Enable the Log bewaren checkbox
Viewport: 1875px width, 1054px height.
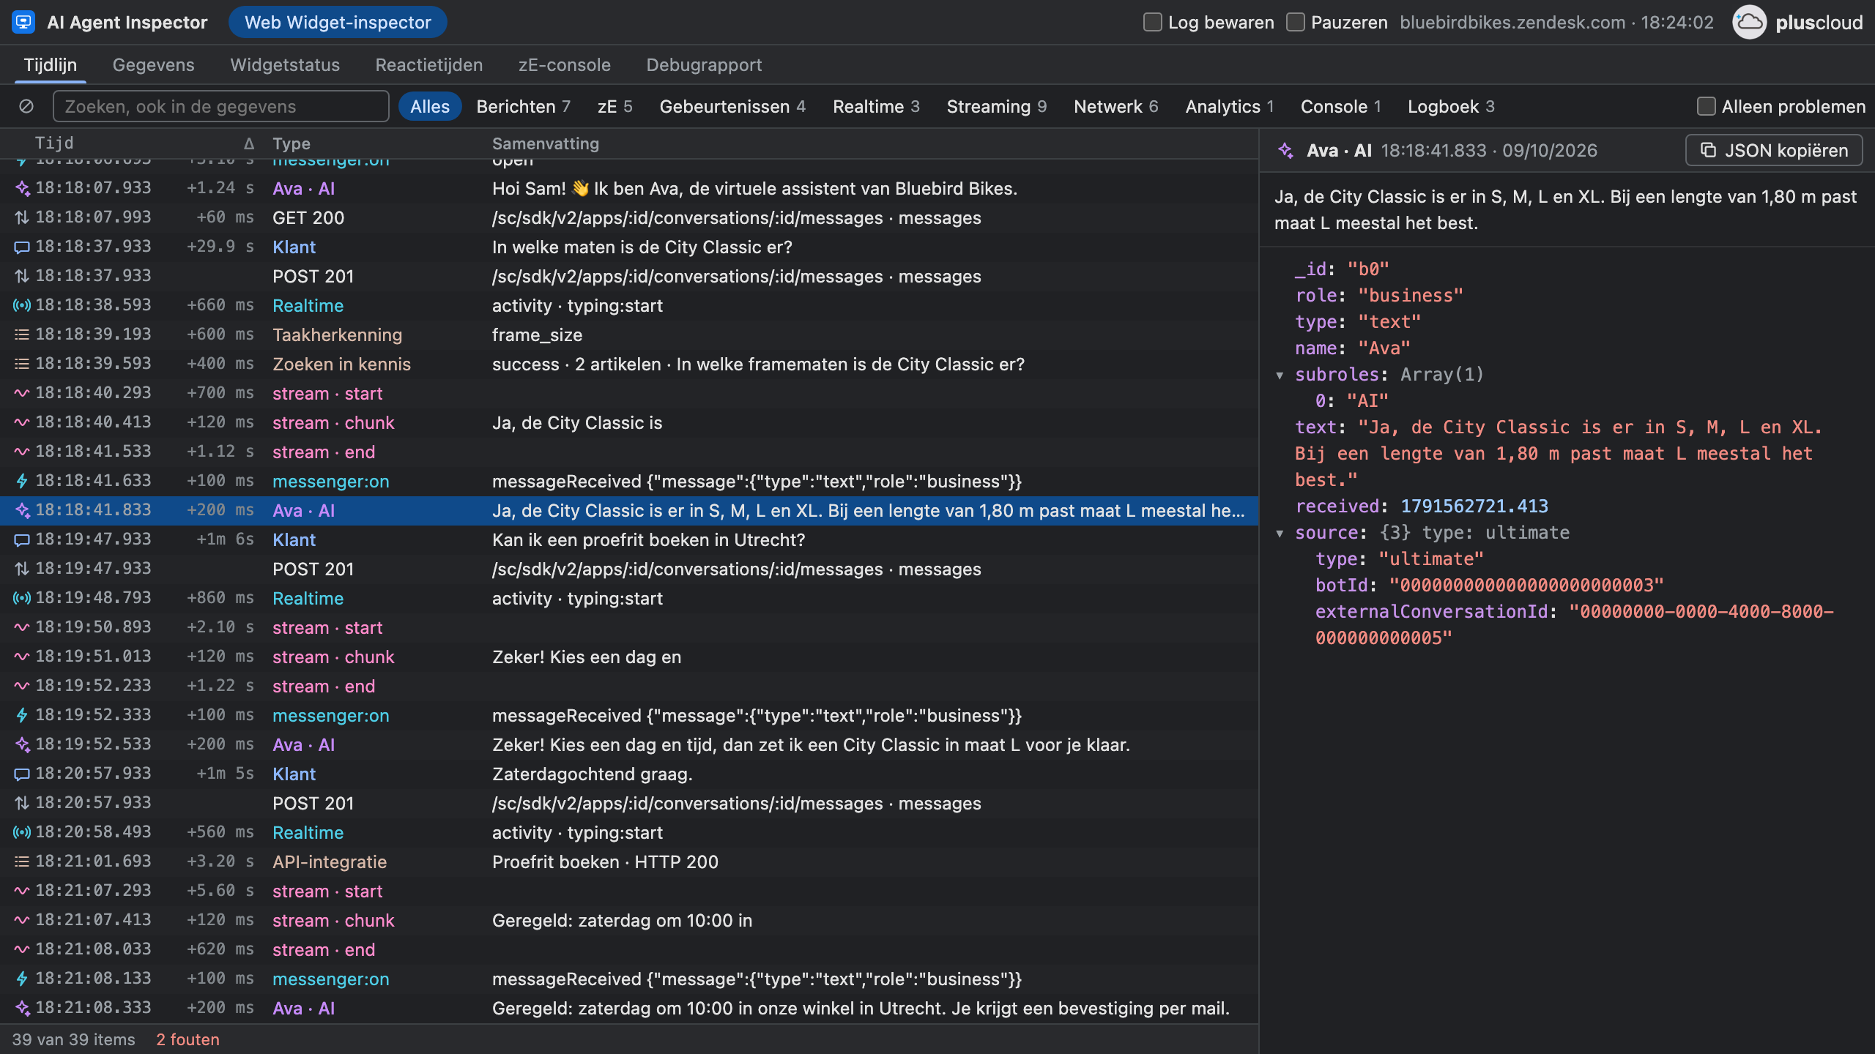coord(1152,23)
